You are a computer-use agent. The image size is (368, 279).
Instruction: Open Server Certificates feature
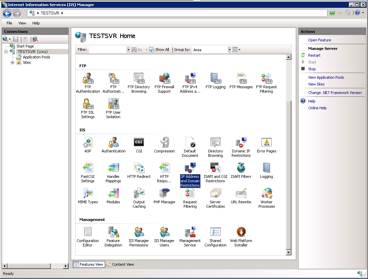click(x=215, y=198)
